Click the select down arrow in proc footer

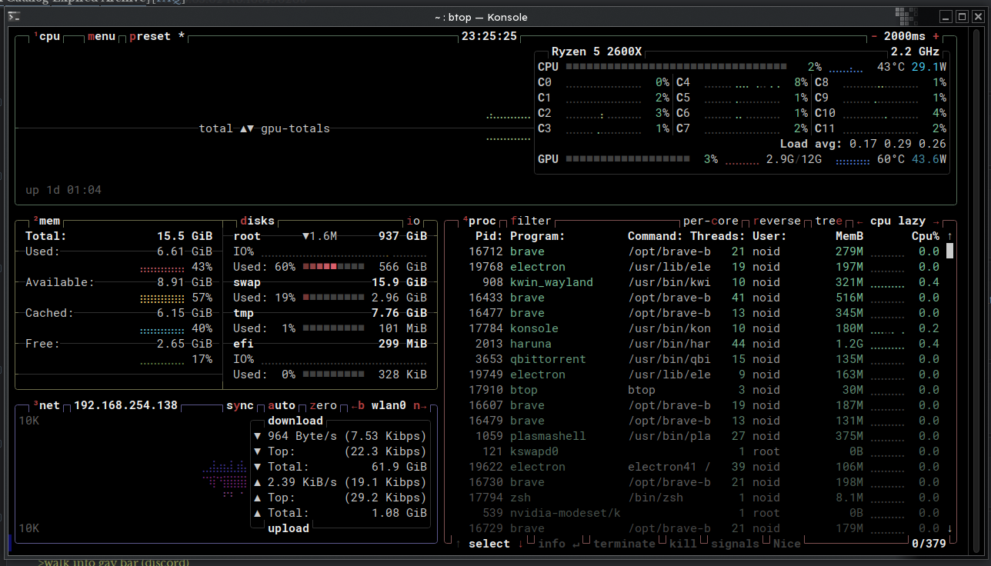pos(520,544)
